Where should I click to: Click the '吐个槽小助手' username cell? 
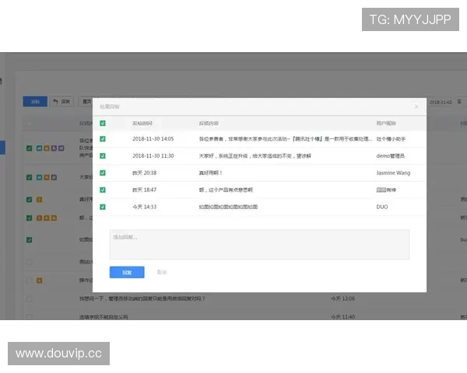(391, 139)
